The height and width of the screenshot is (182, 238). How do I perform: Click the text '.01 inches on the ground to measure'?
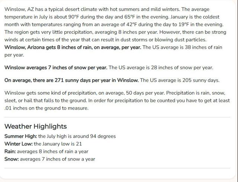tap(46, 108)
